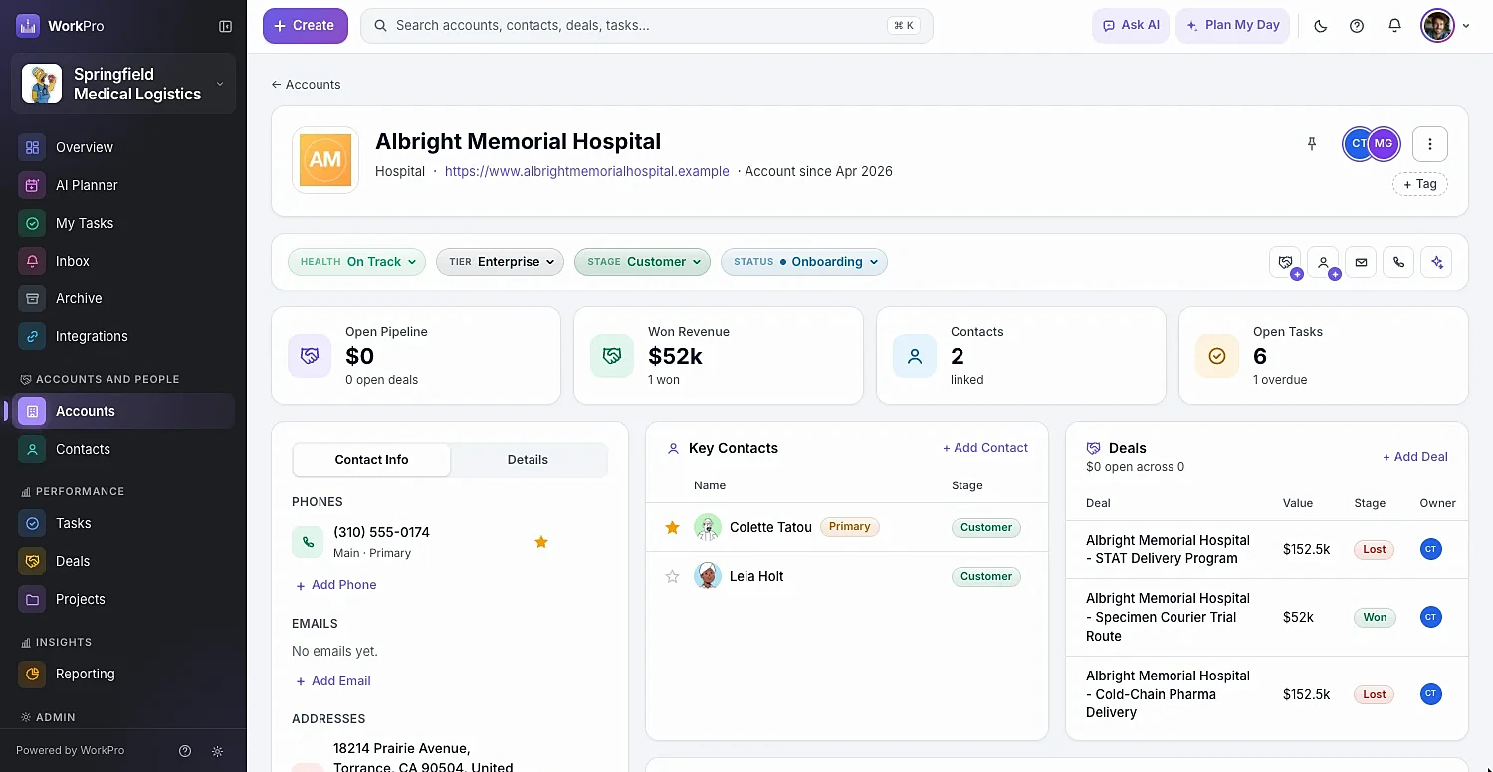Click the theme sun icon in sidebar footer
The height and width of the screenshot is (772, 1493).
click(218, 751)
